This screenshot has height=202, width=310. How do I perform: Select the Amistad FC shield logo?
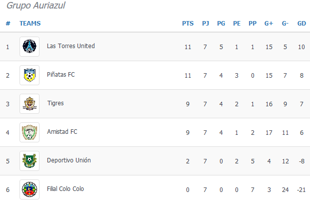(x=29, y=132)
